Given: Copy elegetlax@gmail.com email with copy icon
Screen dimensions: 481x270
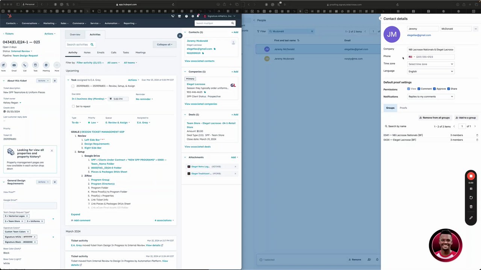Looking at the screenshot, I should [x=215, y=49].
